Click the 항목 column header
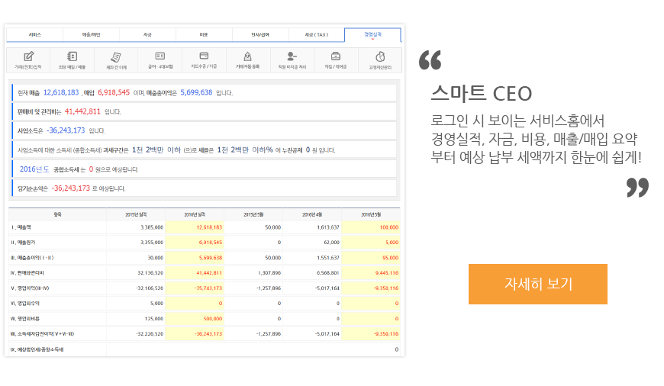 pos(57,214)
